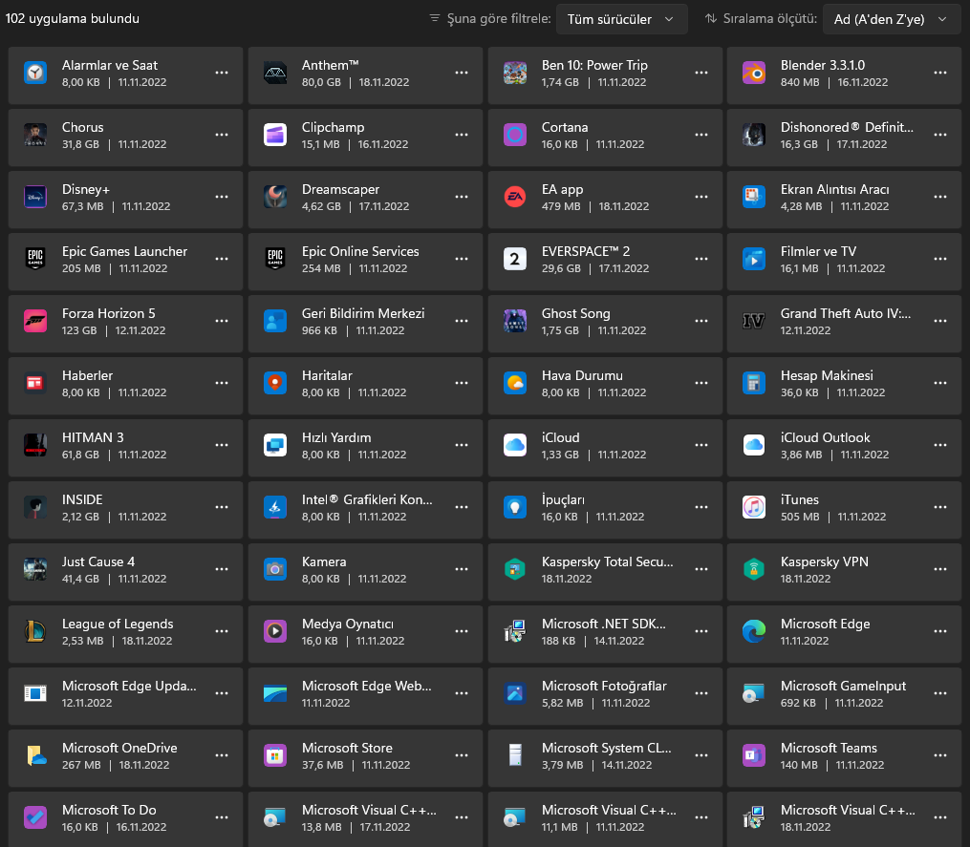Viewport: 970px width, 847px height.
Task: Click the Microsoft Visual C++ entry sized 11,1 MB
Action: (x=605, y=818)
